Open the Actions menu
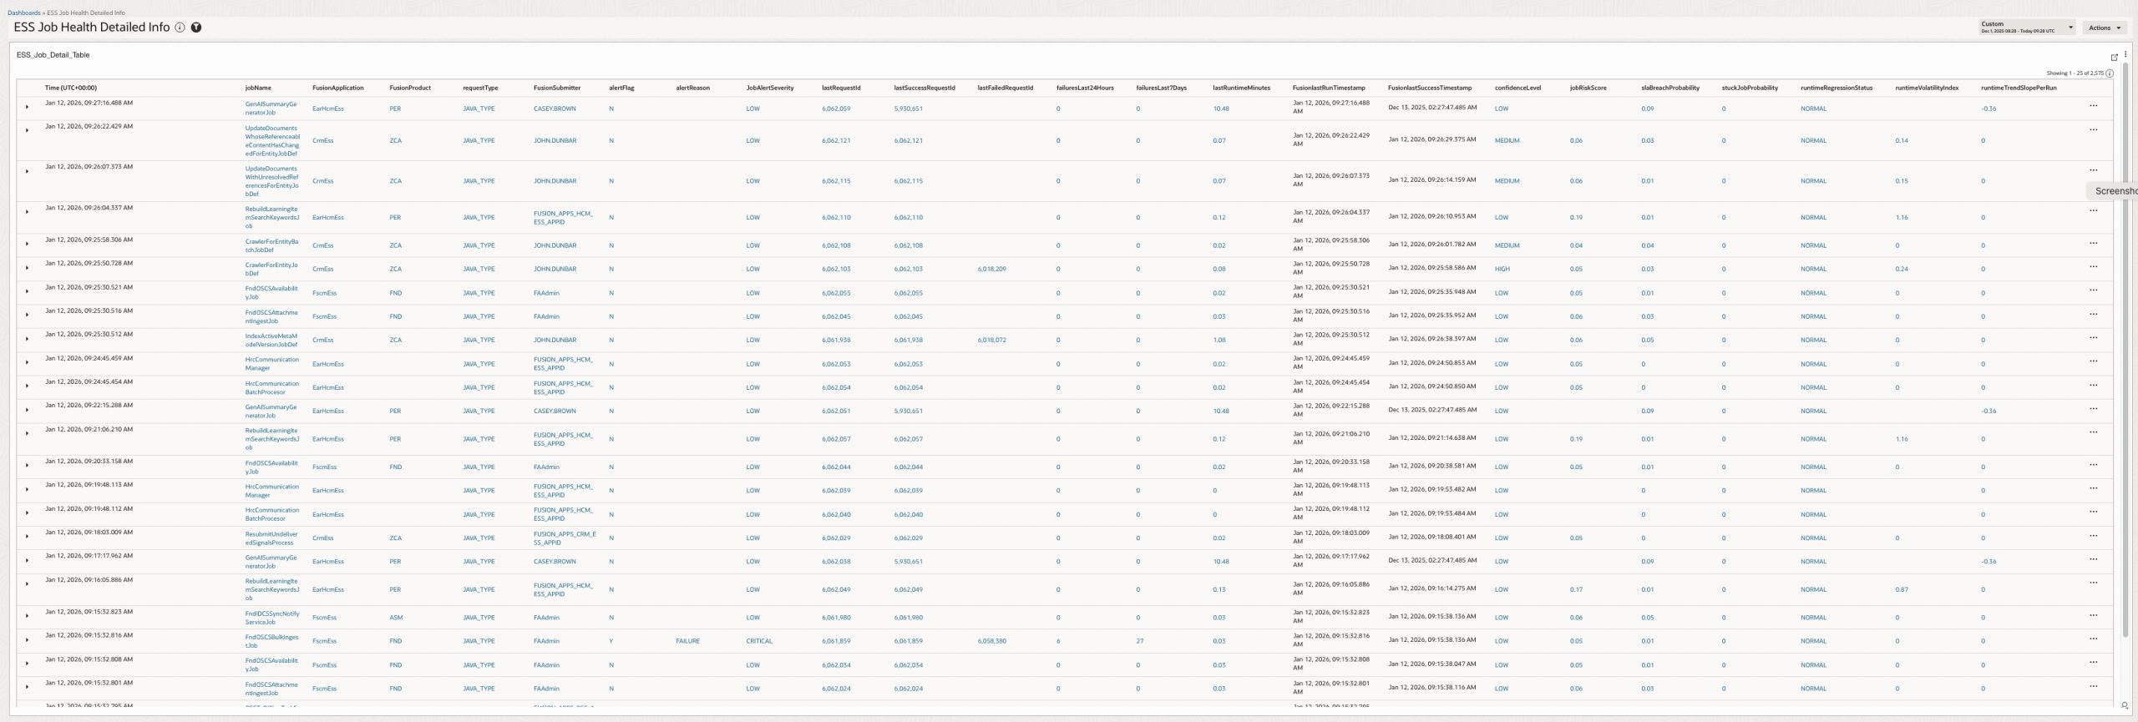The image size is (2138, 722). tap(2104, 28)
